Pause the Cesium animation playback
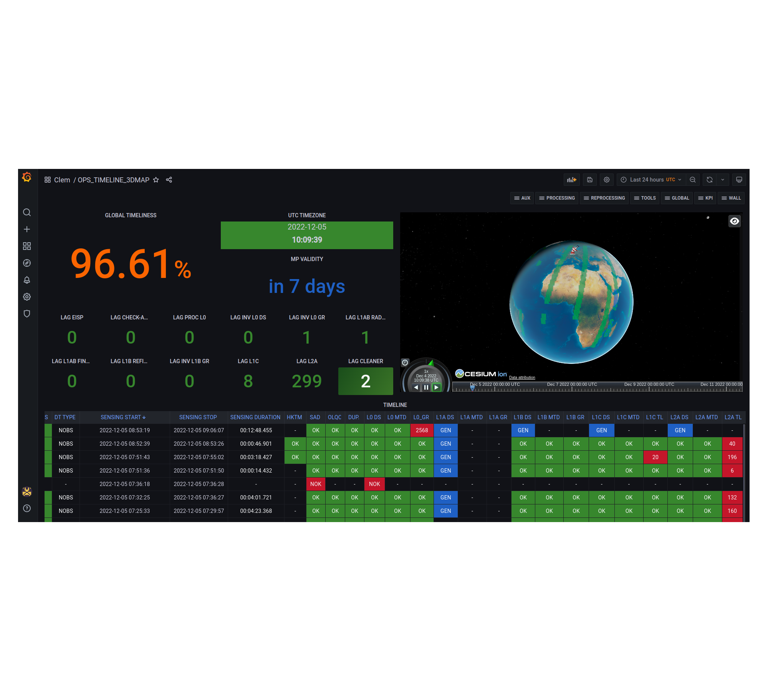The image size is (768, 691). [426, 387]
